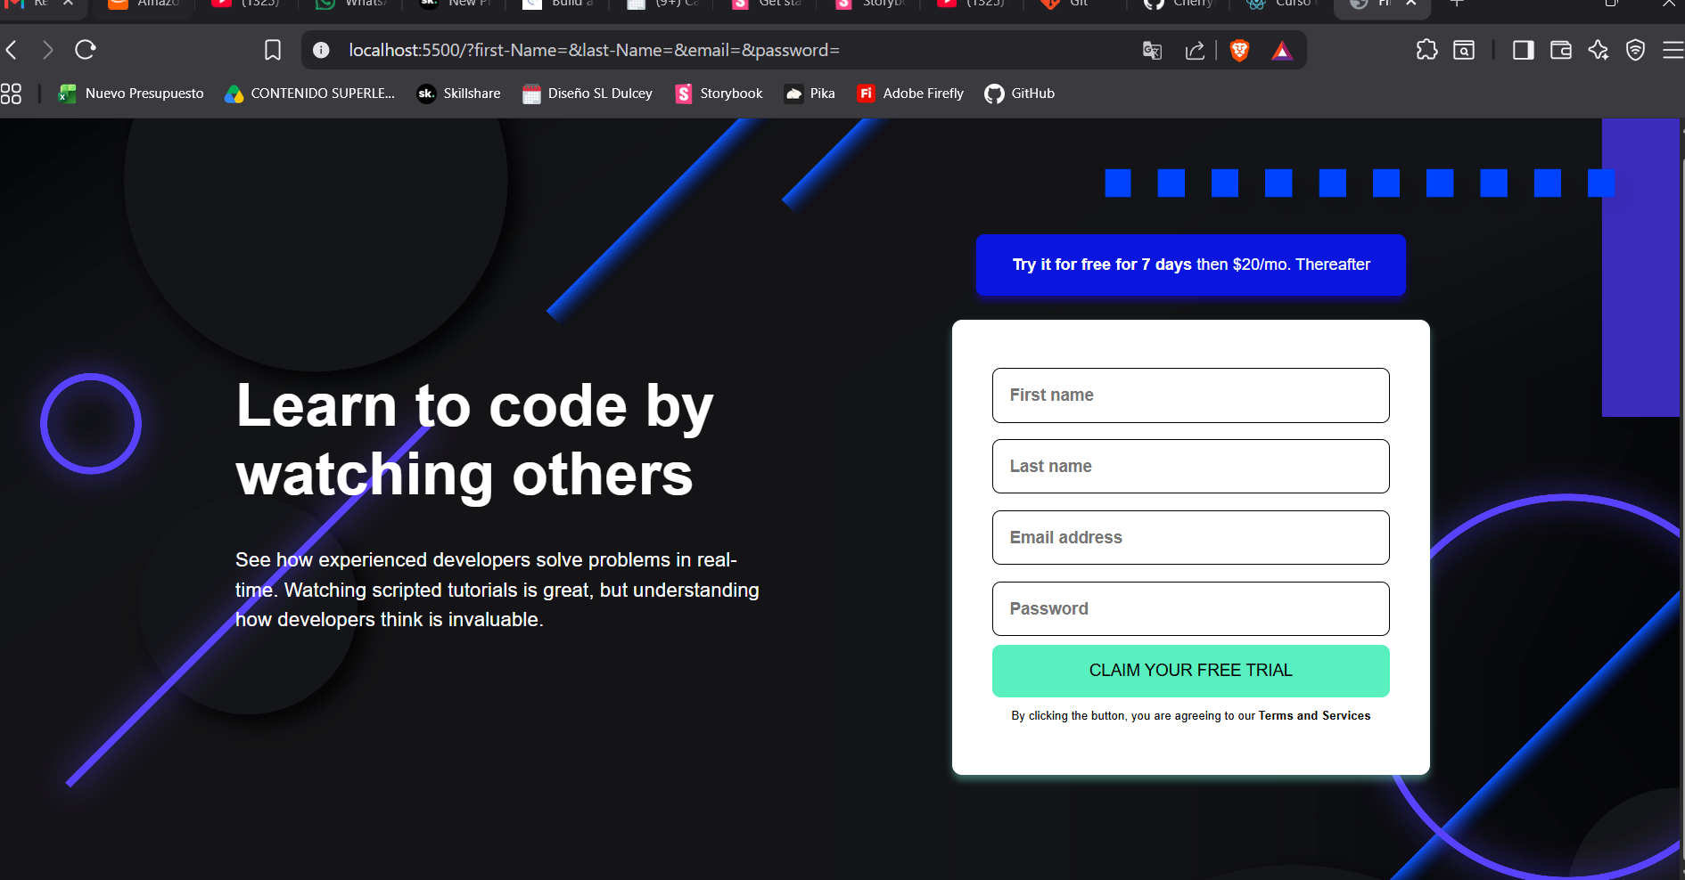Open Brave Rewards triangle icon
1685x880 pixels.
coord(1282,51)
